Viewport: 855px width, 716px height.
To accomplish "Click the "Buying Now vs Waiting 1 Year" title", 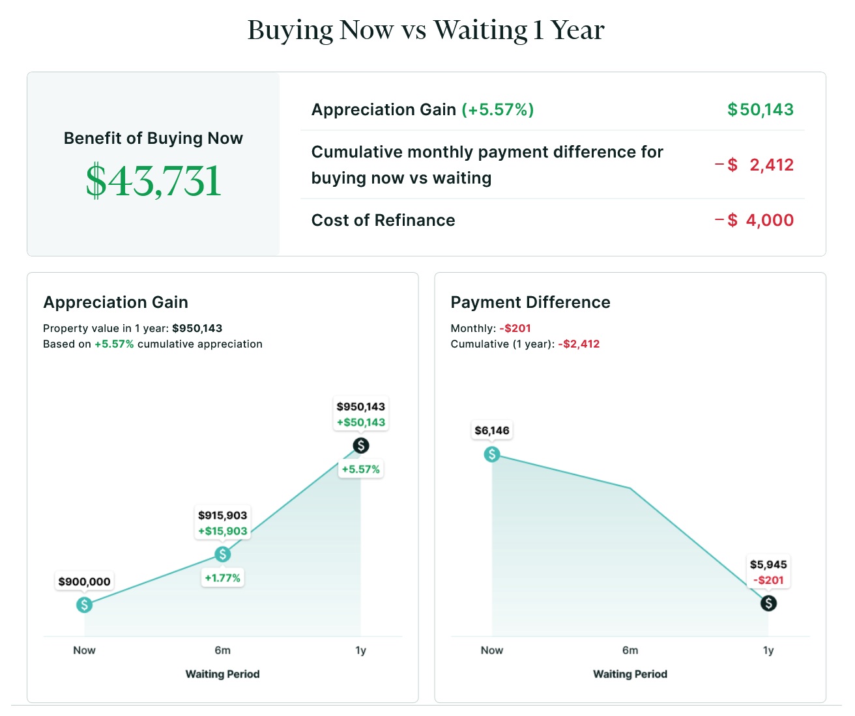I will (x=426, y=30).
